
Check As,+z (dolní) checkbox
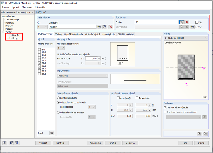coord(137,98)
